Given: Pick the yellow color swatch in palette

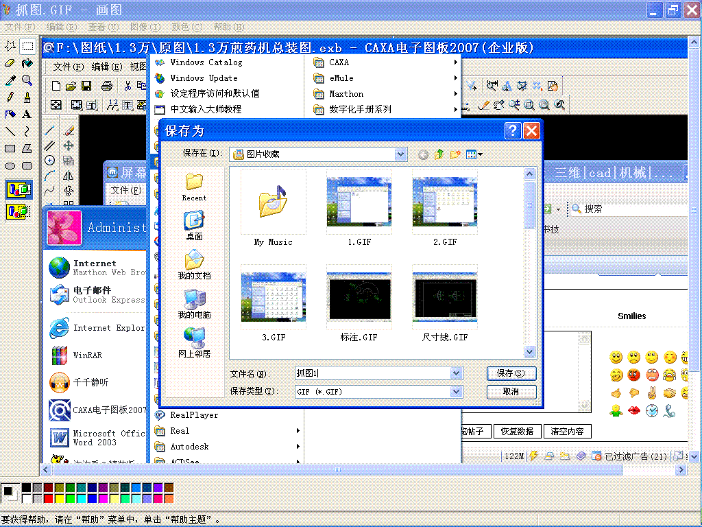Looking at the screenshot, I should click(59, 498).
